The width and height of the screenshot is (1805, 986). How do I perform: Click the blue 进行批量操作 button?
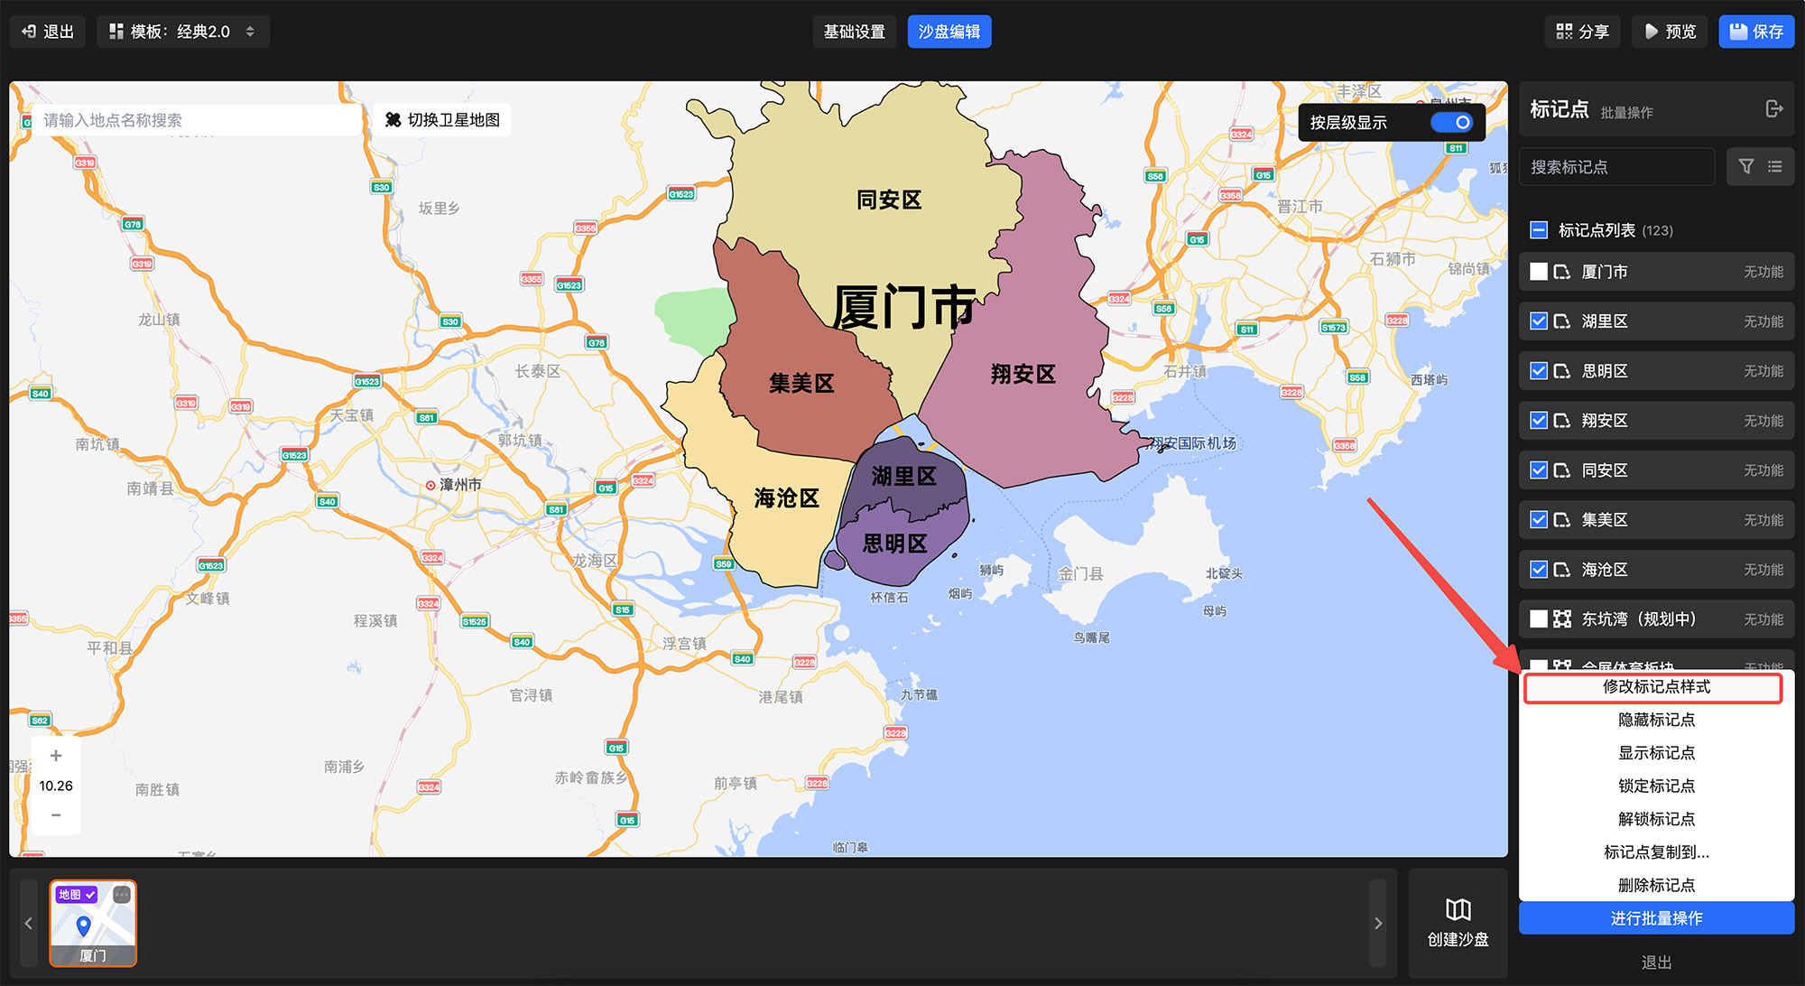[x=1655, y=918]
